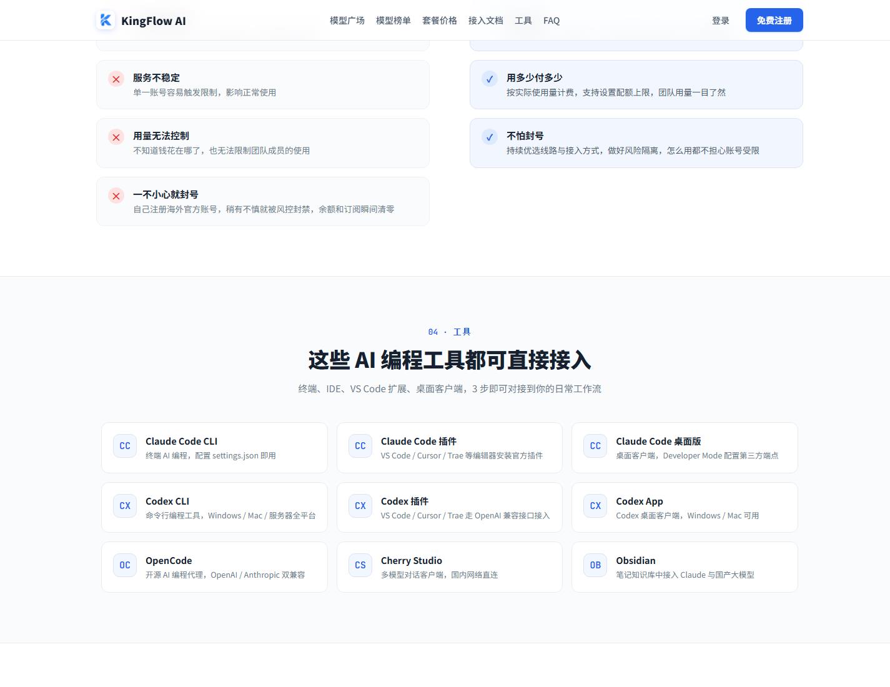Click the CC icon for Claude Code 桌面版

[x=595, y=446]
